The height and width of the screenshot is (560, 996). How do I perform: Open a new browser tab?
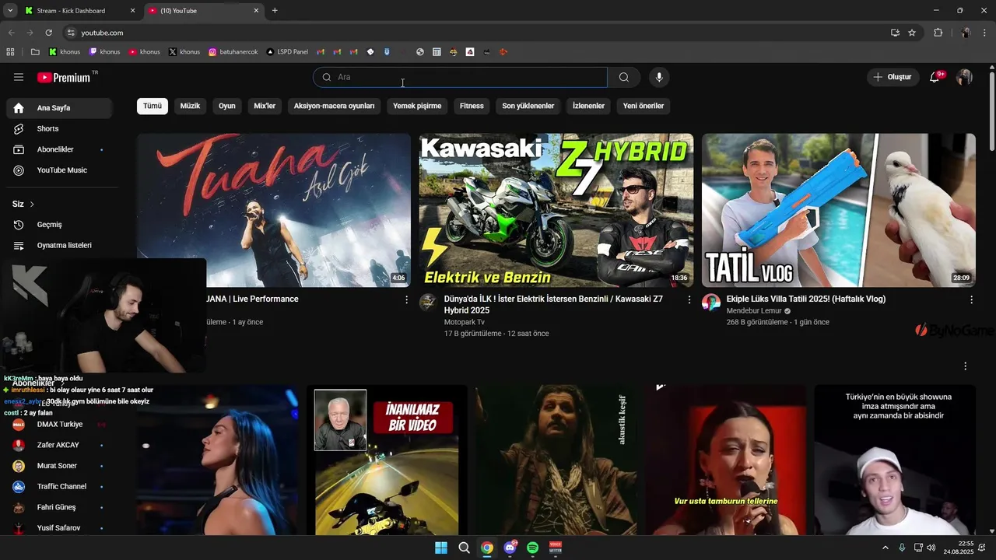pyautogui.click(x=275, y=11)
